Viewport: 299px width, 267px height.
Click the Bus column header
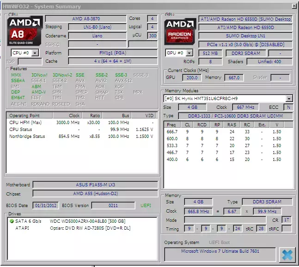coord(117,116)
